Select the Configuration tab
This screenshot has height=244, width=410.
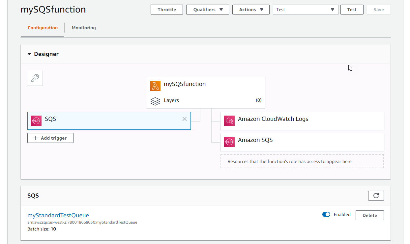43,28
